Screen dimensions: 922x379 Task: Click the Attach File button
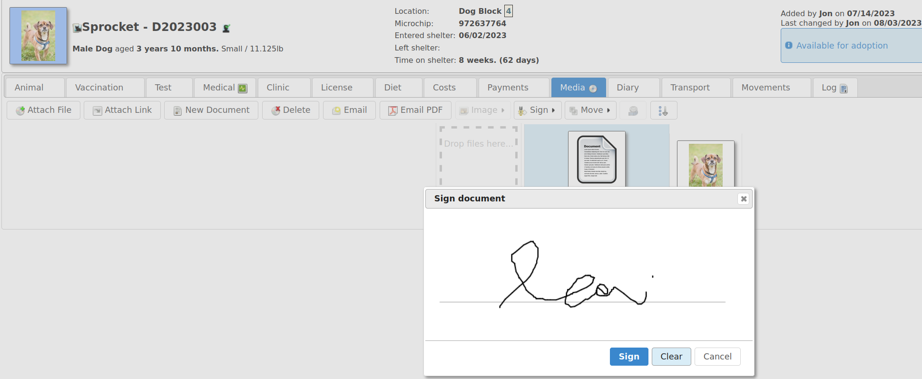point(43,110)
